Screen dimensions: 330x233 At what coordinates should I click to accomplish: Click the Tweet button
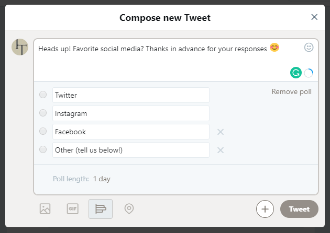tap(299, 209)
